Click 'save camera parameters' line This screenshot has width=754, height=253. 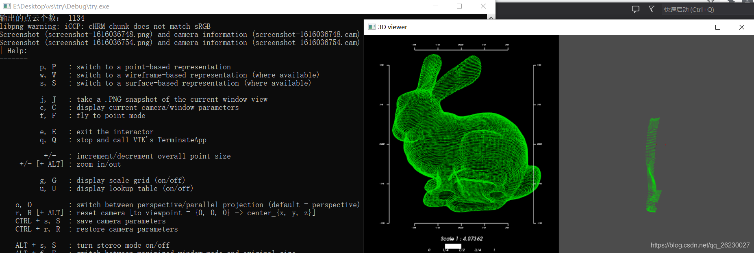pos(121,221)
